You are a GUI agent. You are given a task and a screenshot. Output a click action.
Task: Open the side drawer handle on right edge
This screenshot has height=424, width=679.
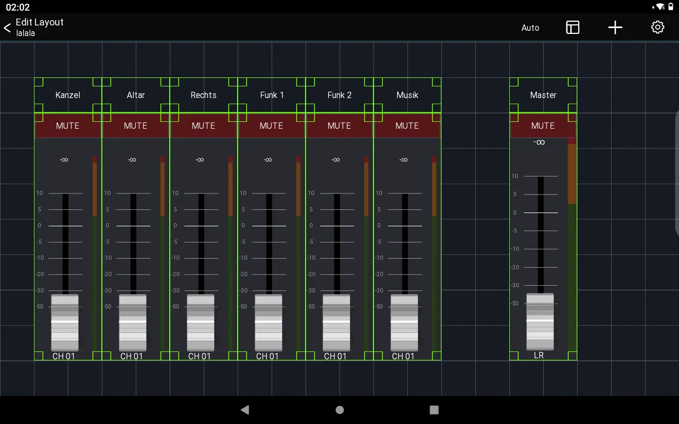(x=676, y=173)
